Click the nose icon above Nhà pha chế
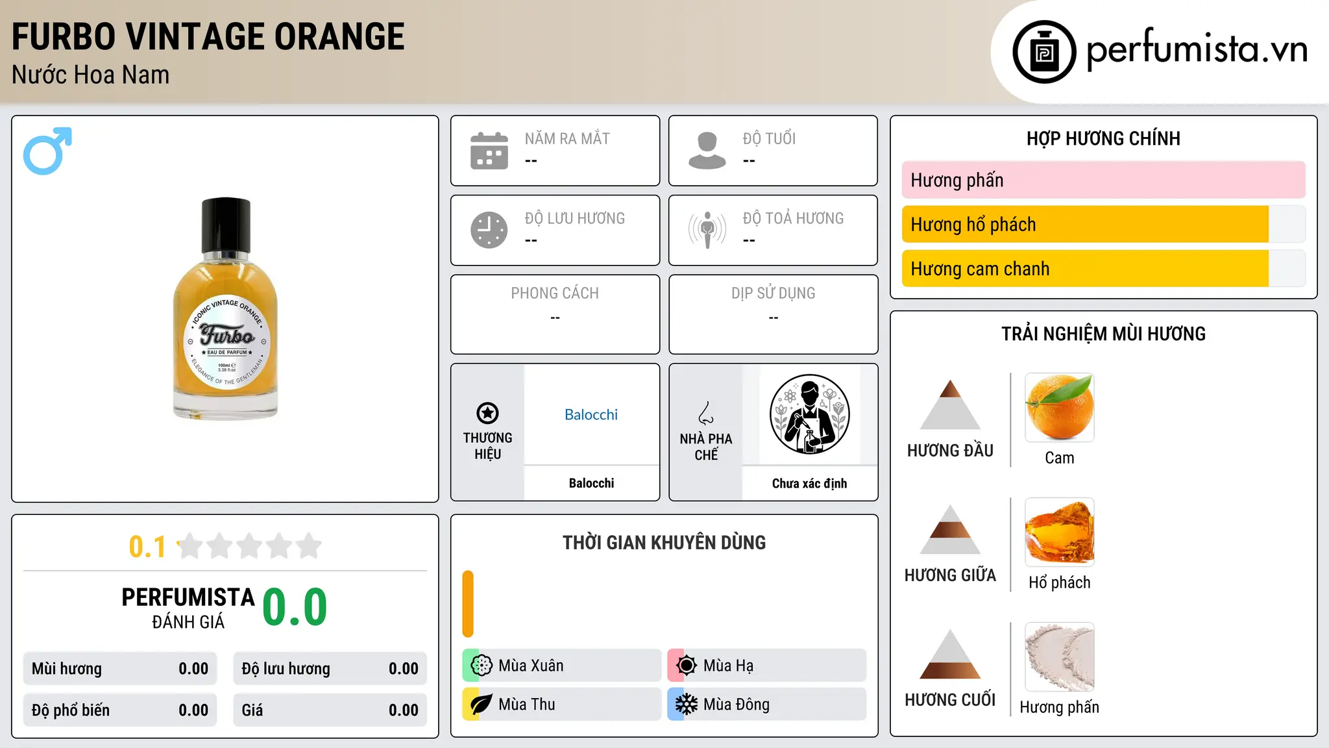Screen dimensions: 1329x748 pyautogui.click(x=706, y=413)
